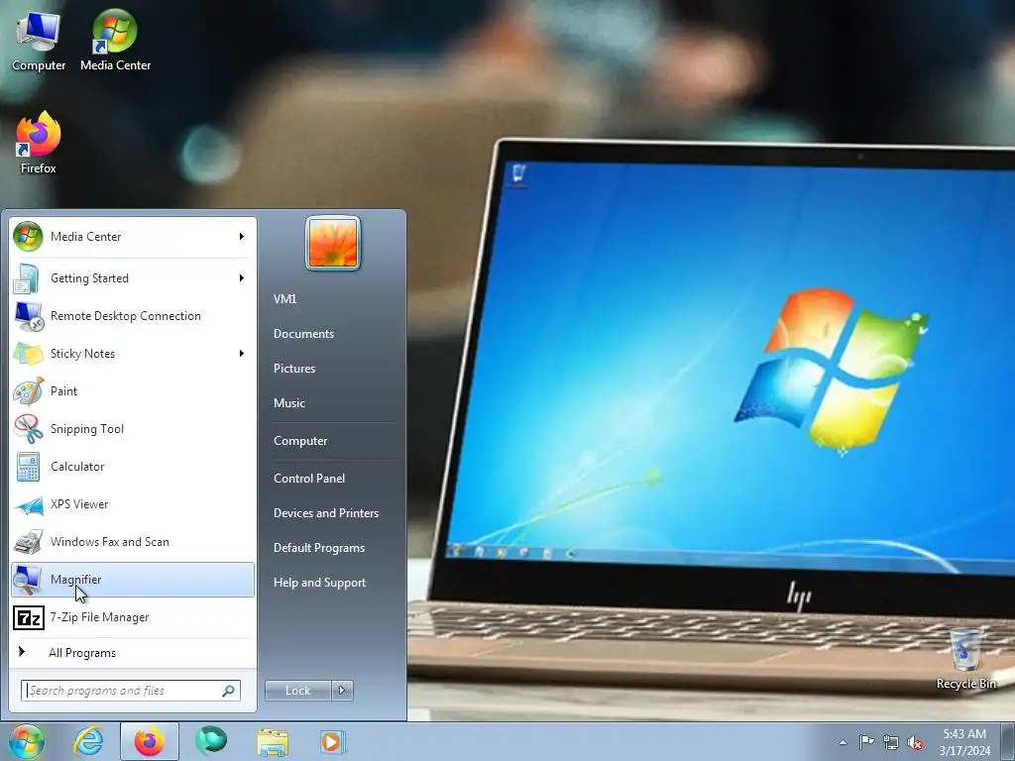Expand the All Programs arrow
1015x761 pixels.
[x=22, y=652]
